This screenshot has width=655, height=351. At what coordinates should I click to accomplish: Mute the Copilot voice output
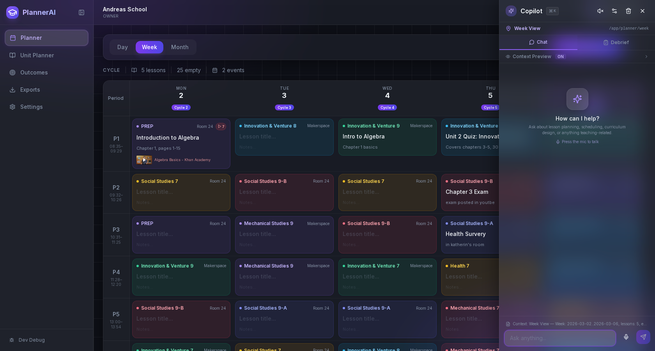[600, 11]
